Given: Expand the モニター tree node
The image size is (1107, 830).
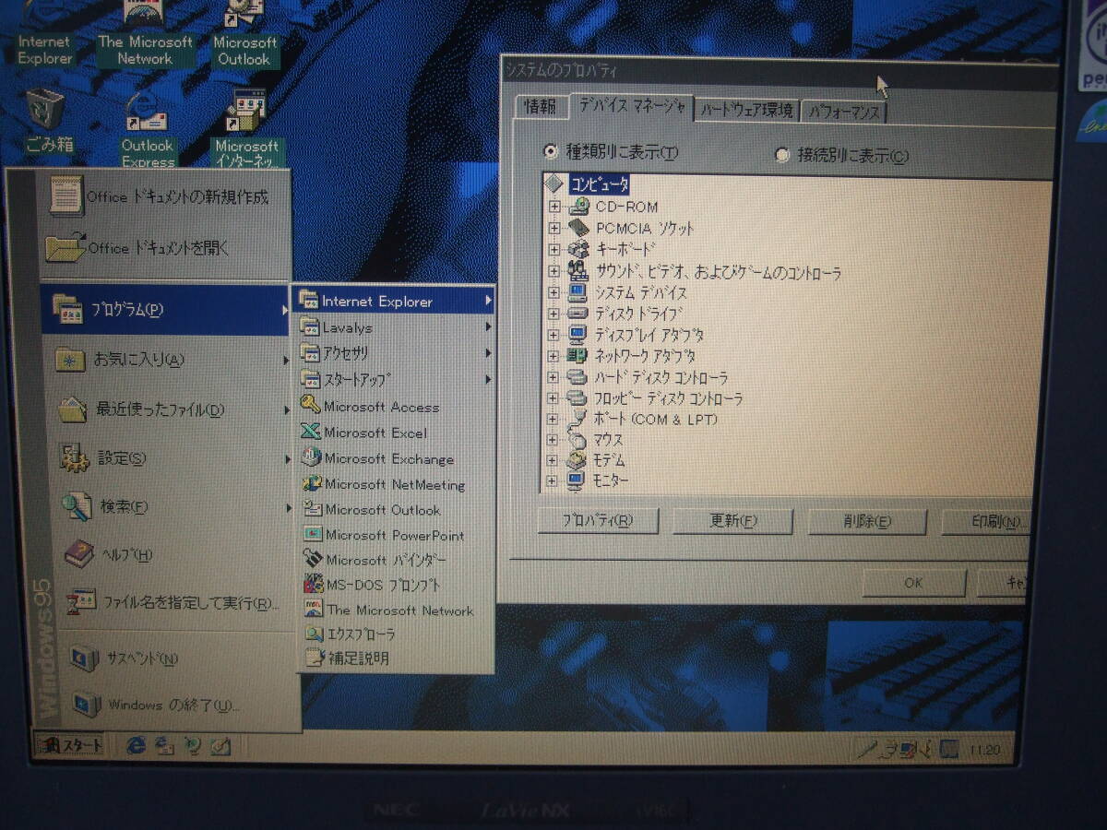Looking at the screenshot, I should pyautogui.click(x=553, y=480).
